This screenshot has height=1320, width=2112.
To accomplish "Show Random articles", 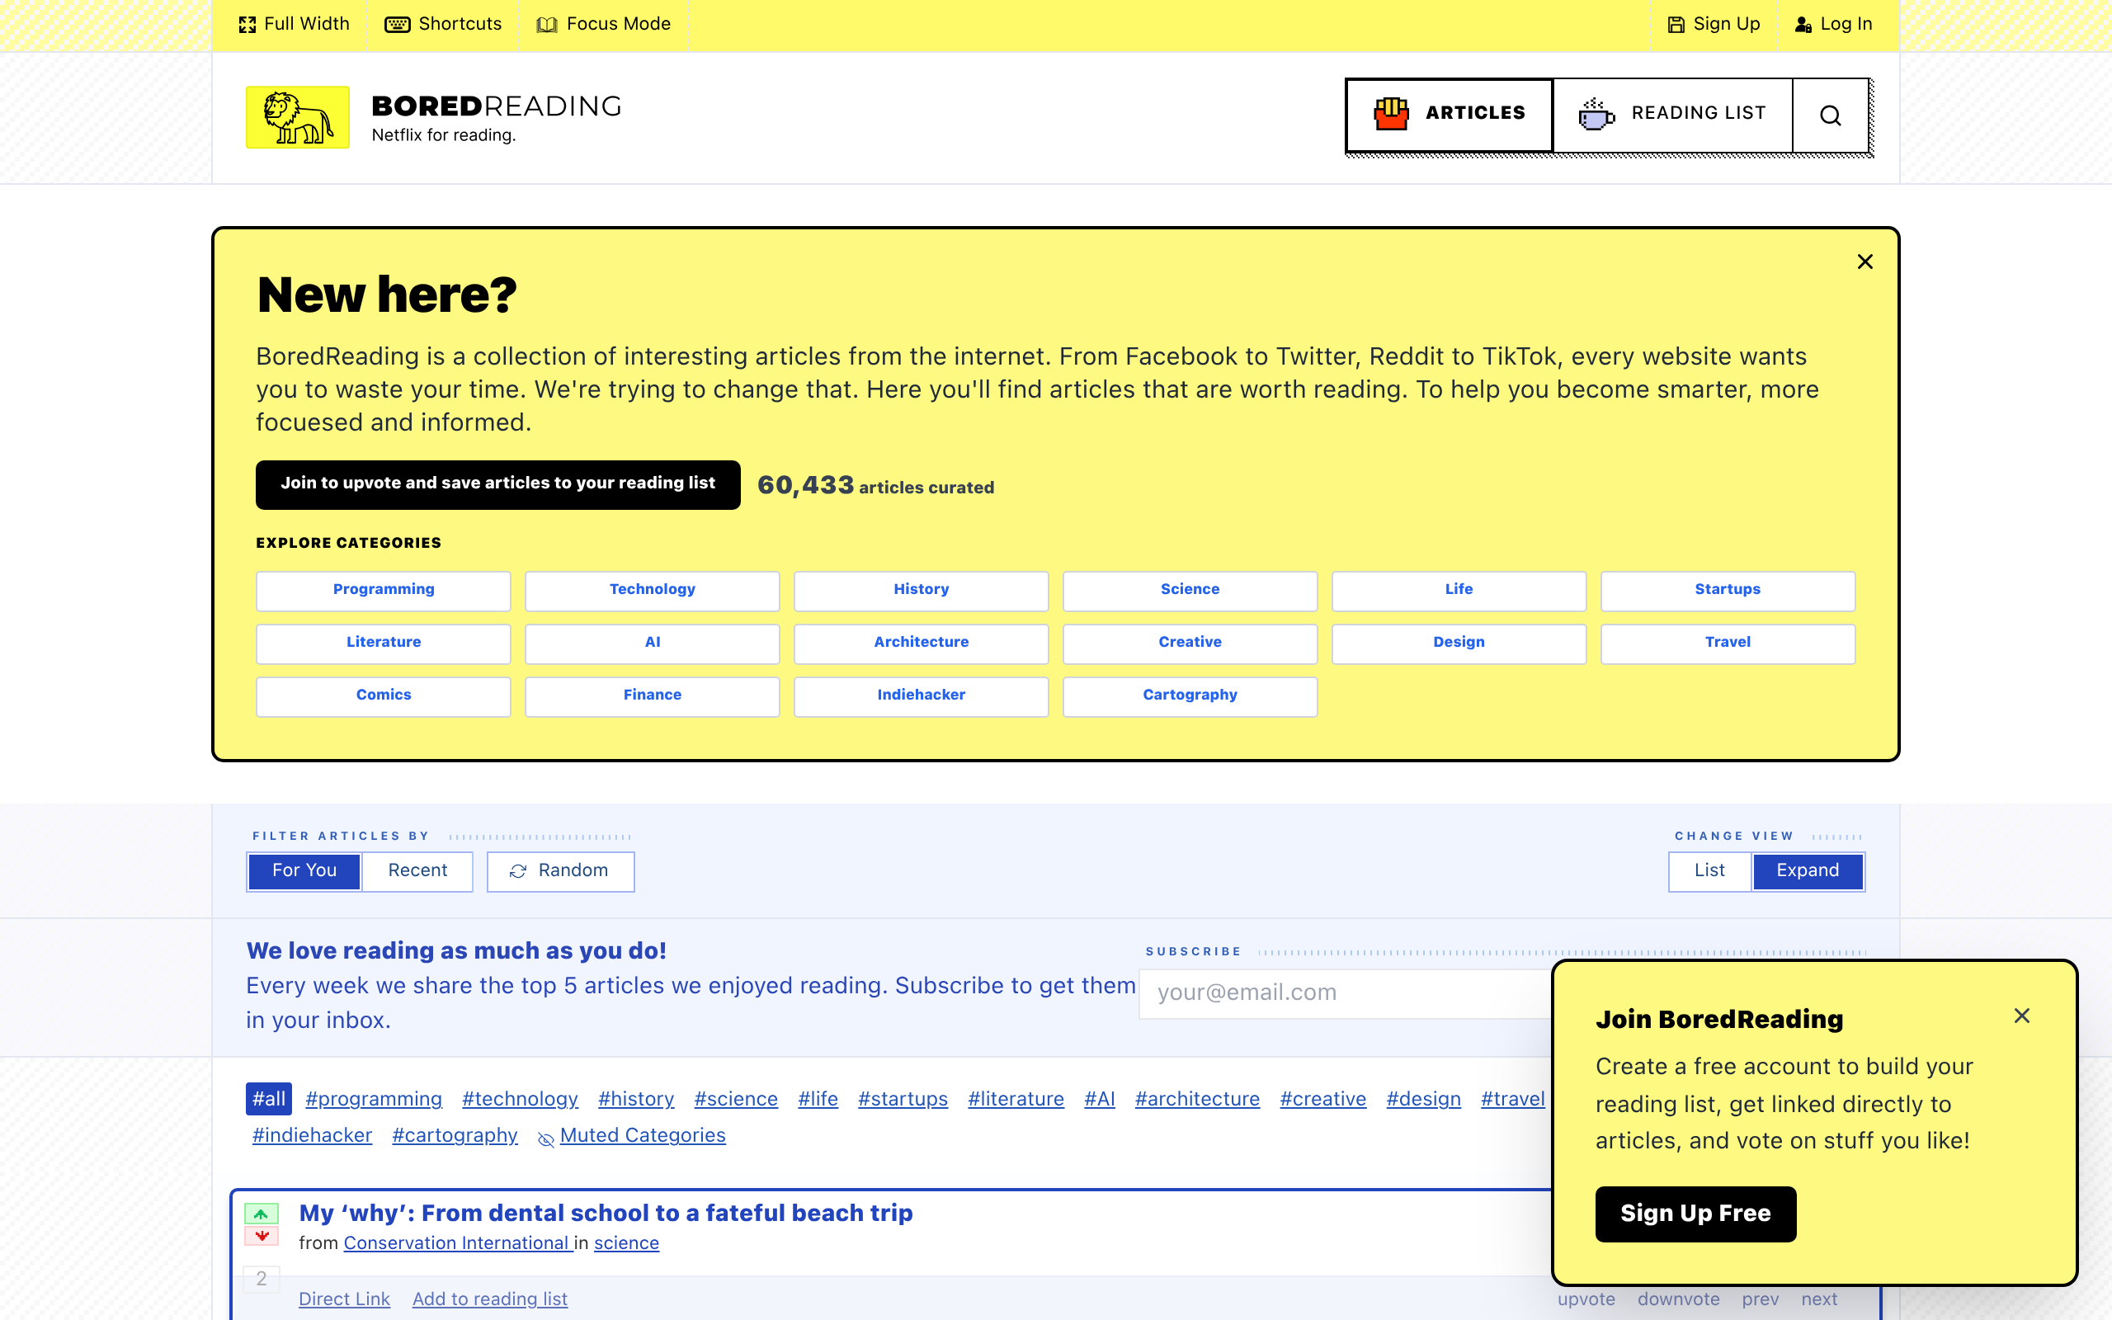I will [x=560, y=870].
